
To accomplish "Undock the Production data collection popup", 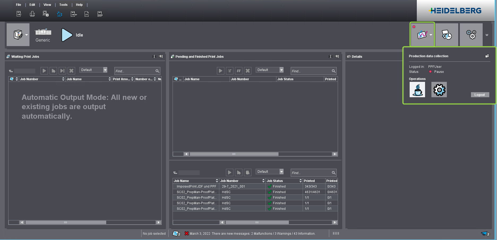I will pyautogui.click(x=487, y=56).
